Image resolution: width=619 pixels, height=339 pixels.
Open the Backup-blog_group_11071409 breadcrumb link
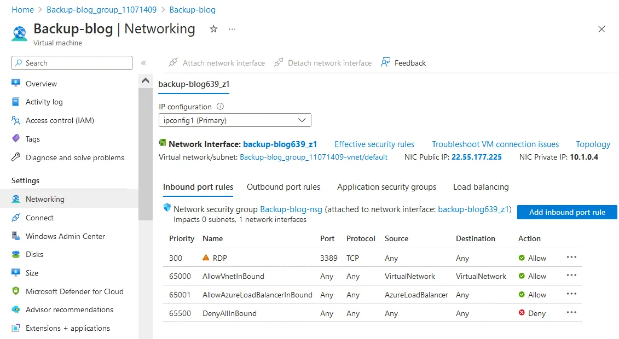101,9
